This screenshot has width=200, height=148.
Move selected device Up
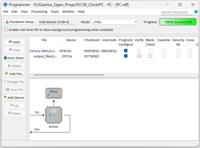pos(14,106)
